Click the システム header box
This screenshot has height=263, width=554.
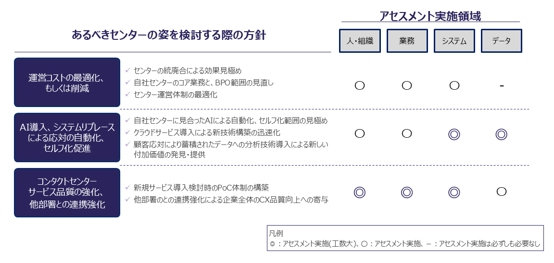click(x=454, y=41)
